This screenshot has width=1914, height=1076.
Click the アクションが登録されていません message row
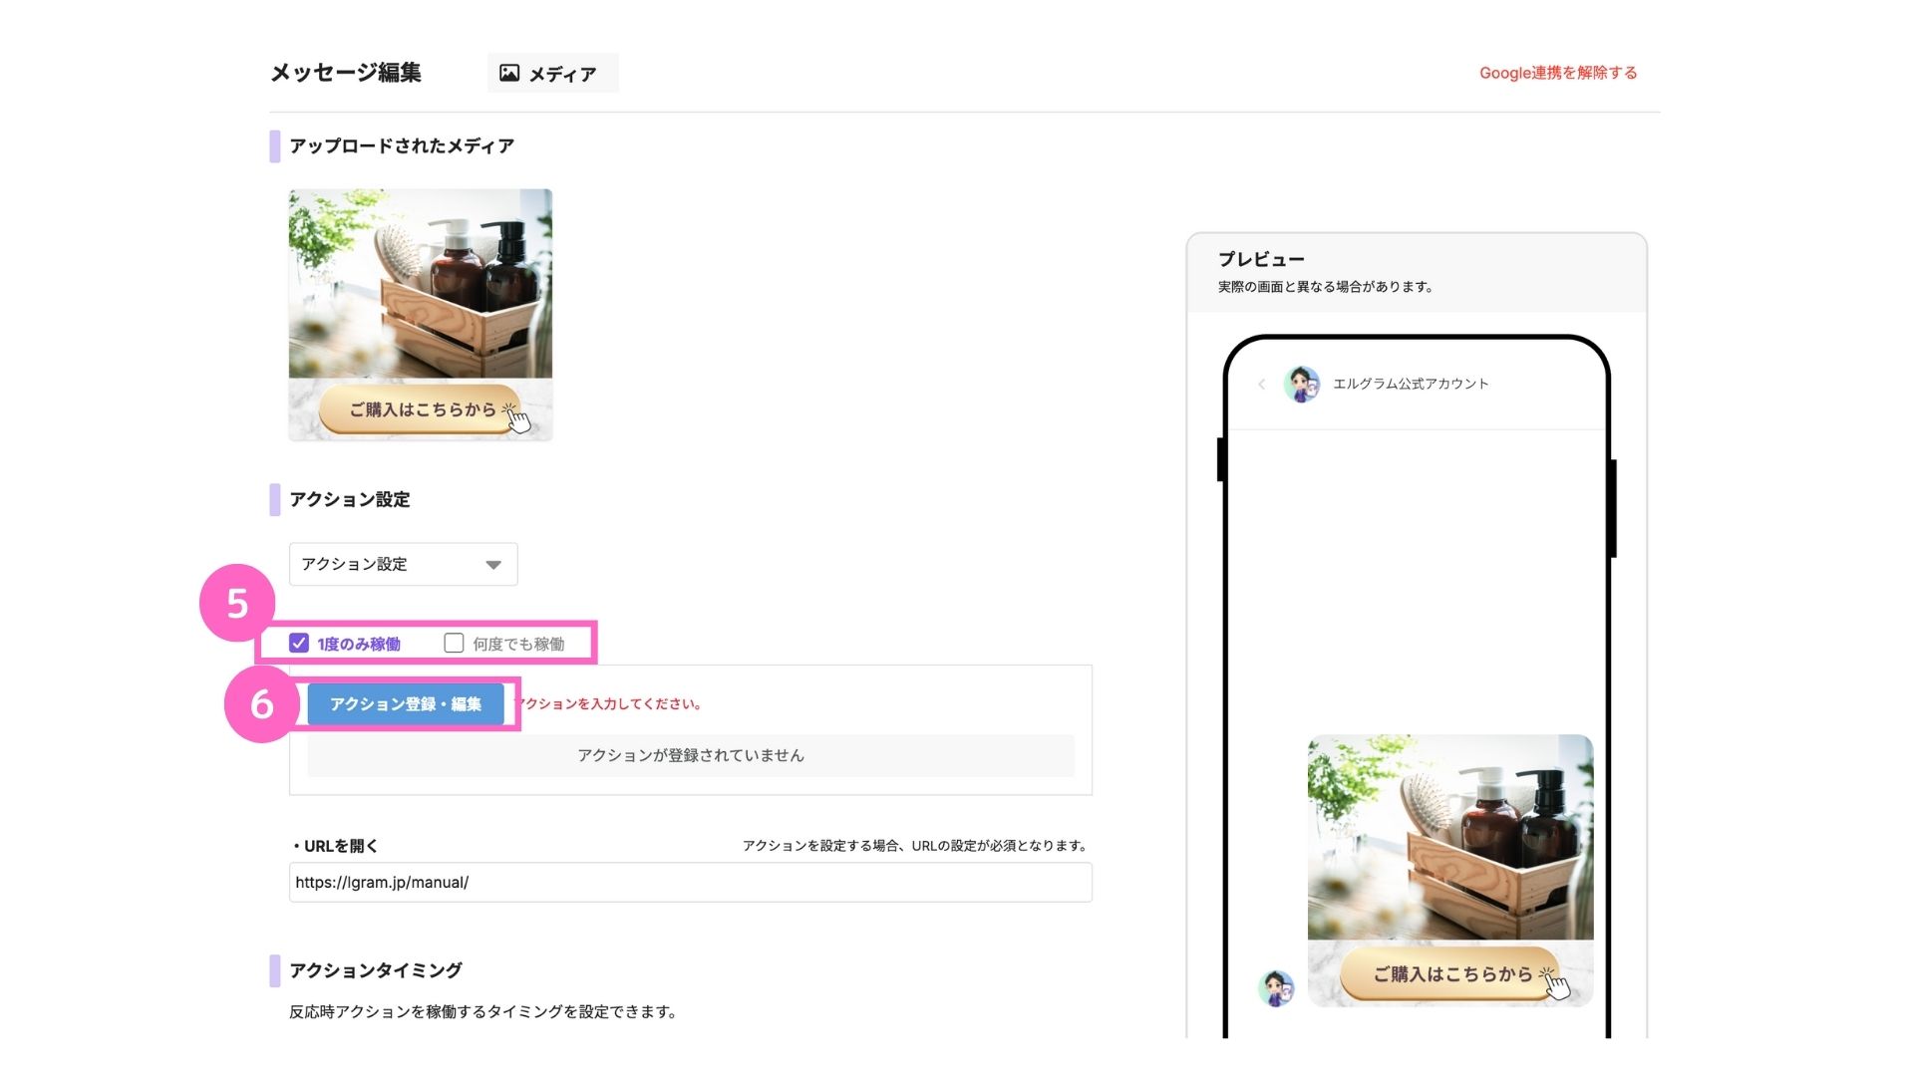[x=691, y=755]
